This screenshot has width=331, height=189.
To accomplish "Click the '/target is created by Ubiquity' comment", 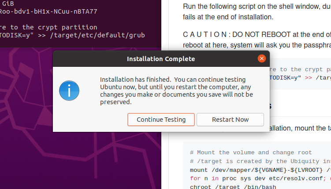I will [260, 161].
